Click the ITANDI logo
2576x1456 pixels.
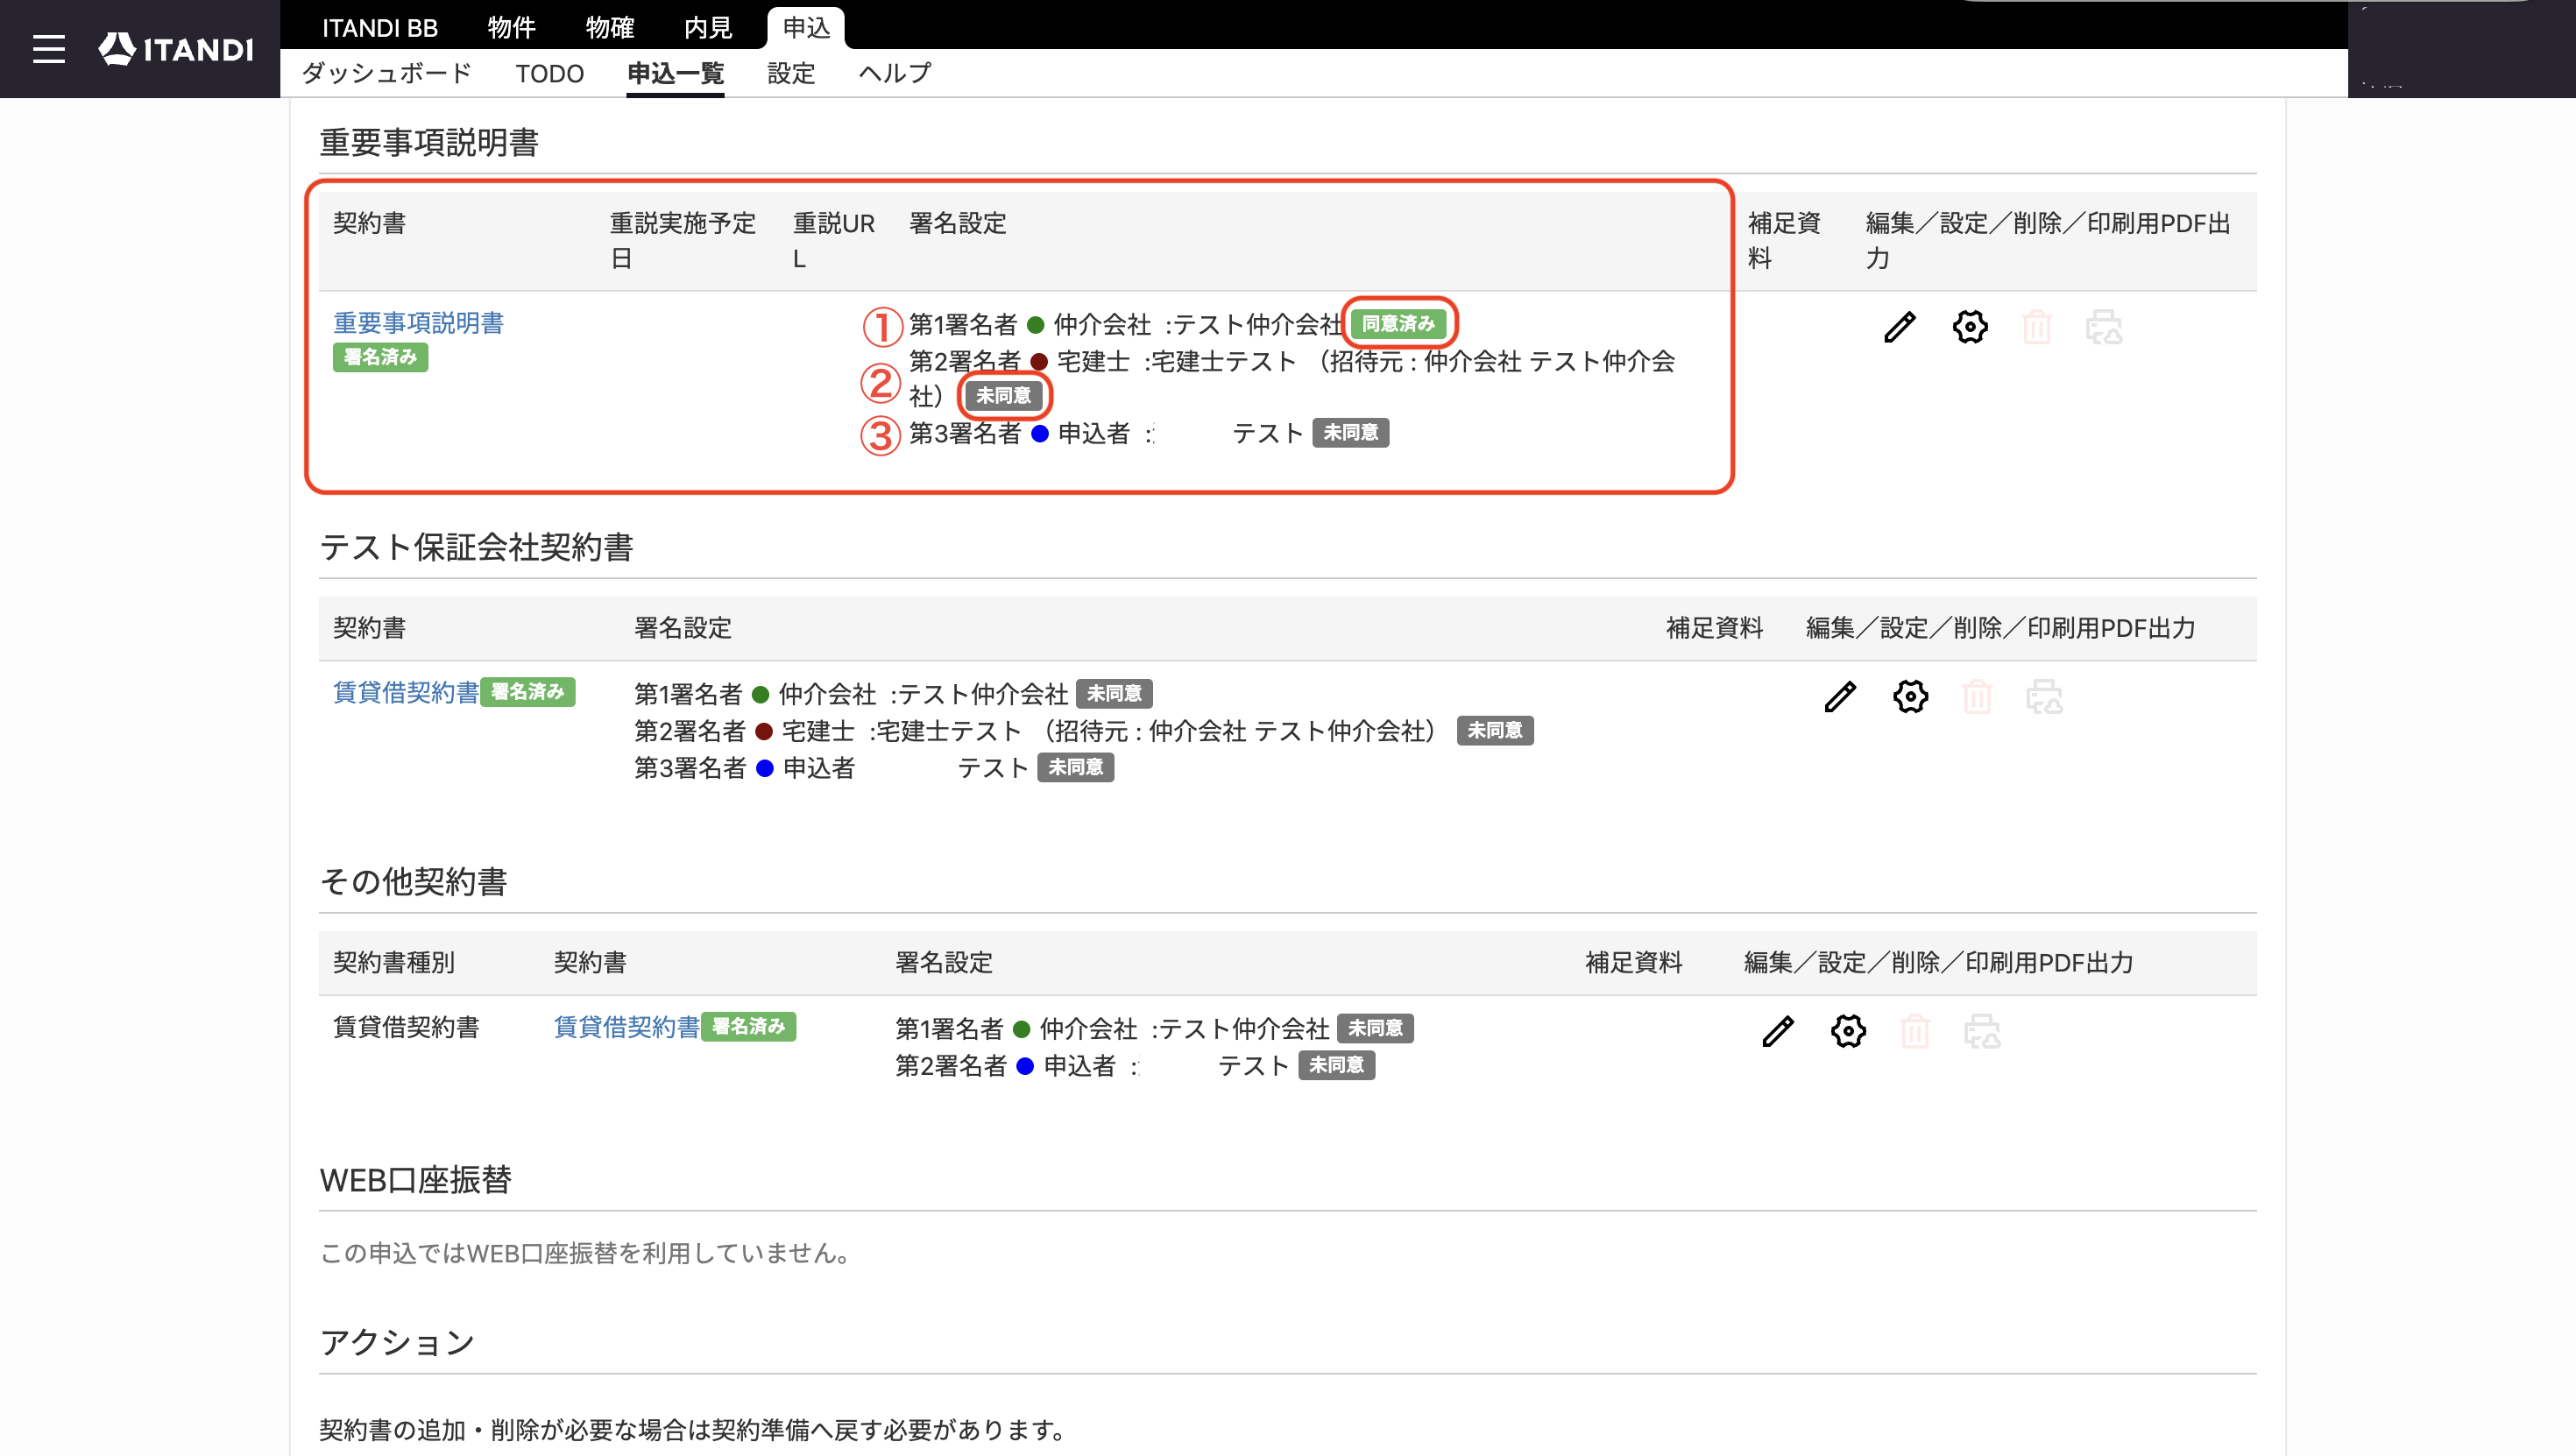coord(176,49)
